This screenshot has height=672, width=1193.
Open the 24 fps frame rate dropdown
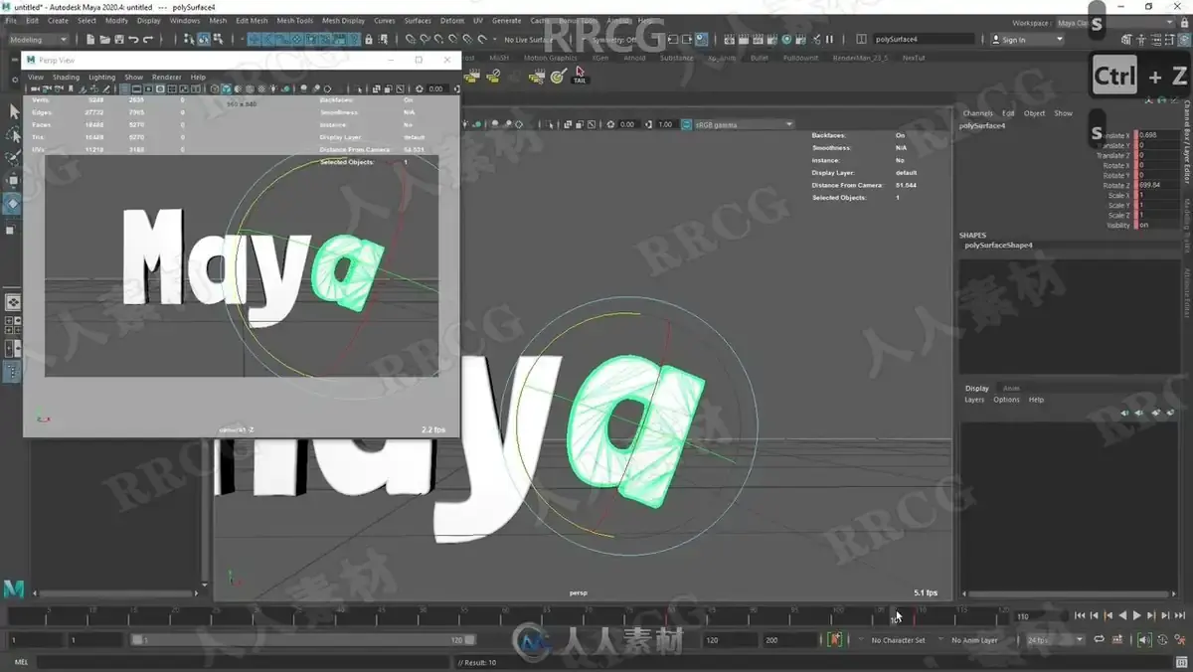point(1054,640)
